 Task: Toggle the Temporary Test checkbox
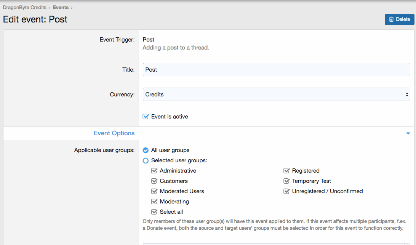coord(286,181)
